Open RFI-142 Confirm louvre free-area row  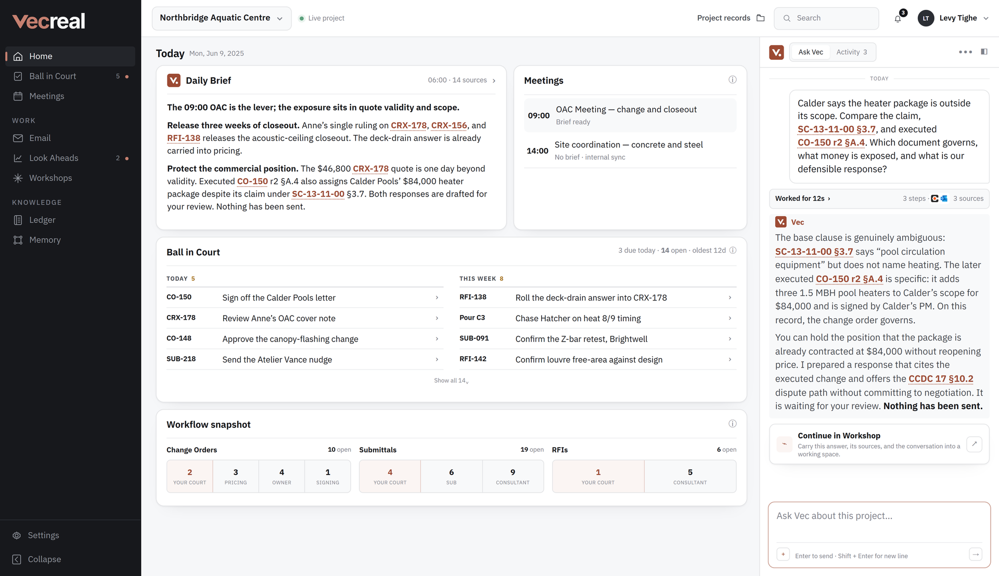tap(598, 359)
